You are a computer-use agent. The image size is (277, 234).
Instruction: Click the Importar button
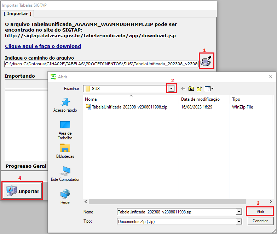23,191
